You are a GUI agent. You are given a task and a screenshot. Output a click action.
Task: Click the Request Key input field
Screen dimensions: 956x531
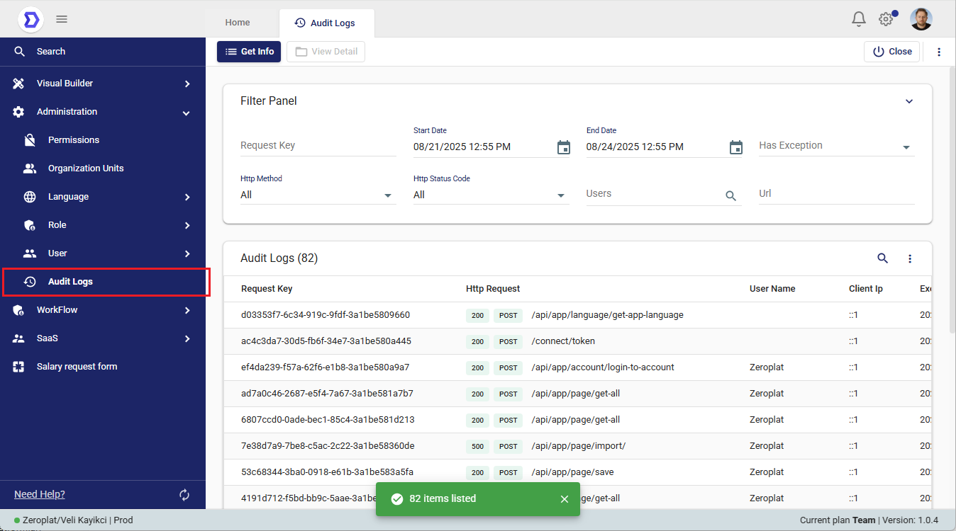pos(318,146)
